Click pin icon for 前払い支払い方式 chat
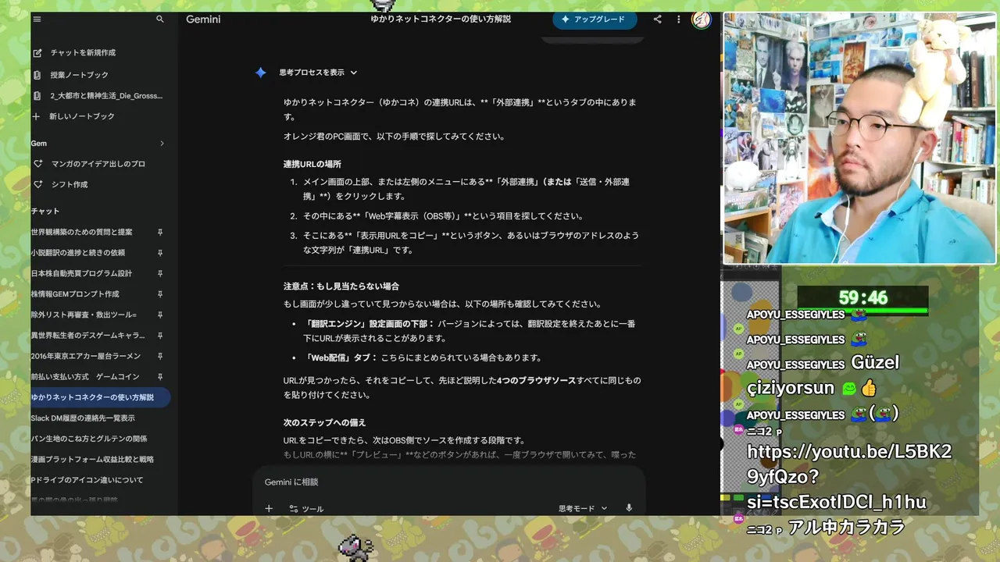Image resolution: width=1000 pixels, height=562 pixels. tap(160, 377)
